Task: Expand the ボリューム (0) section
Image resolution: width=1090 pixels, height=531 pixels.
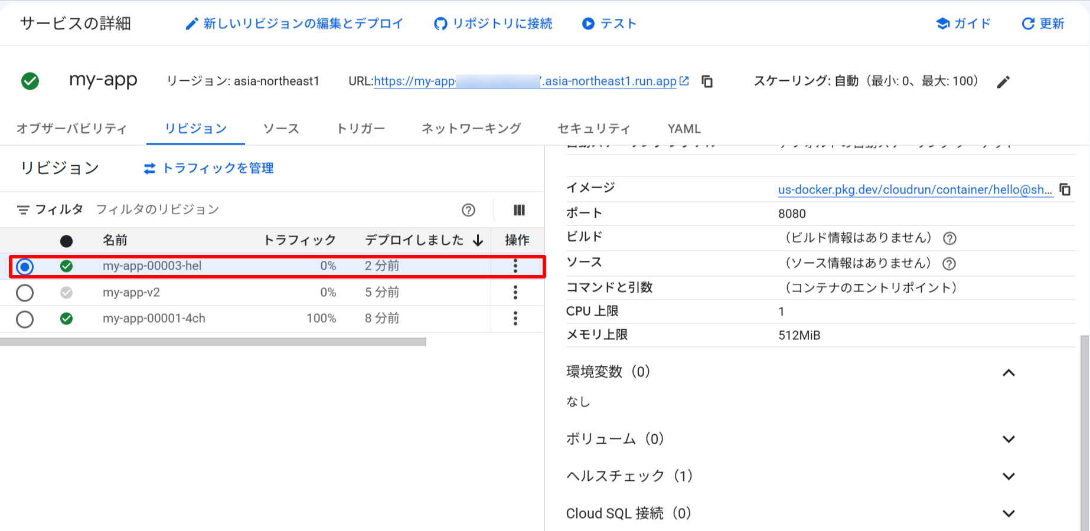Action: [x=1009, y=440]
